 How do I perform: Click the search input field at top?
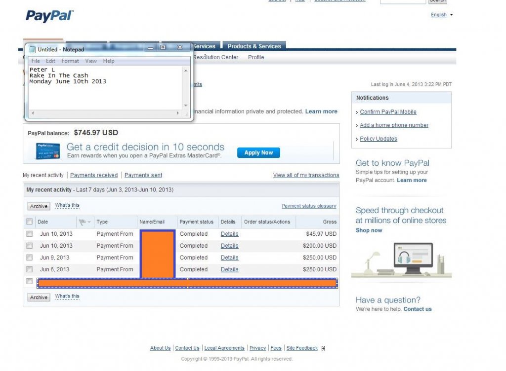coord(403,1)
